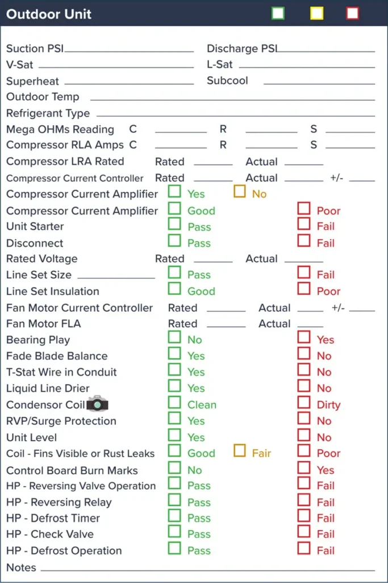Viewport: 388px width, 583px height.
Task: Mark HP Check Valve as Fail
Action: pyautogui.click(x=304, y=532)
